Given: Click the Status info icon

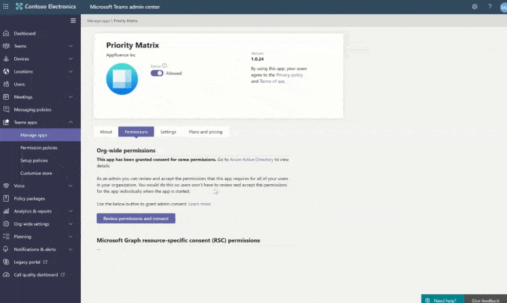Looking at the screenshot, I should (x=164, y=66).
